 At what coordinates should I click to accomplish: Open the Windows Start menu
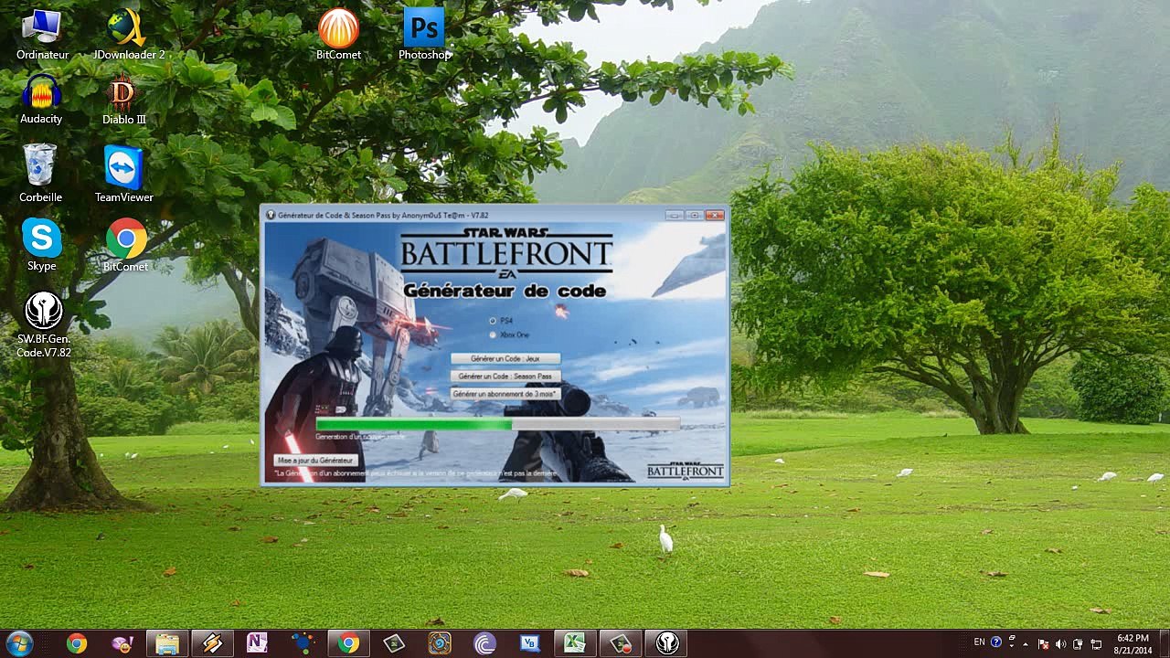click(x=19, y=643)
